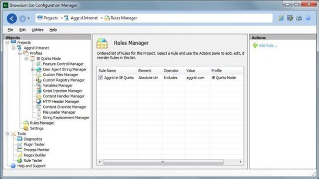Uncheck the Aggrid in IE Quirks rule
This screenshot has width=319, height=179.
click(100, 78)
